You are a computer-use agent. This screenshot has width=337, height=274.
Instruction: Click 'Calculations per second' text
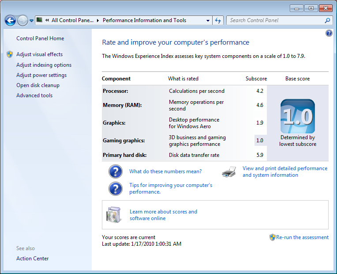pos(197,91)
